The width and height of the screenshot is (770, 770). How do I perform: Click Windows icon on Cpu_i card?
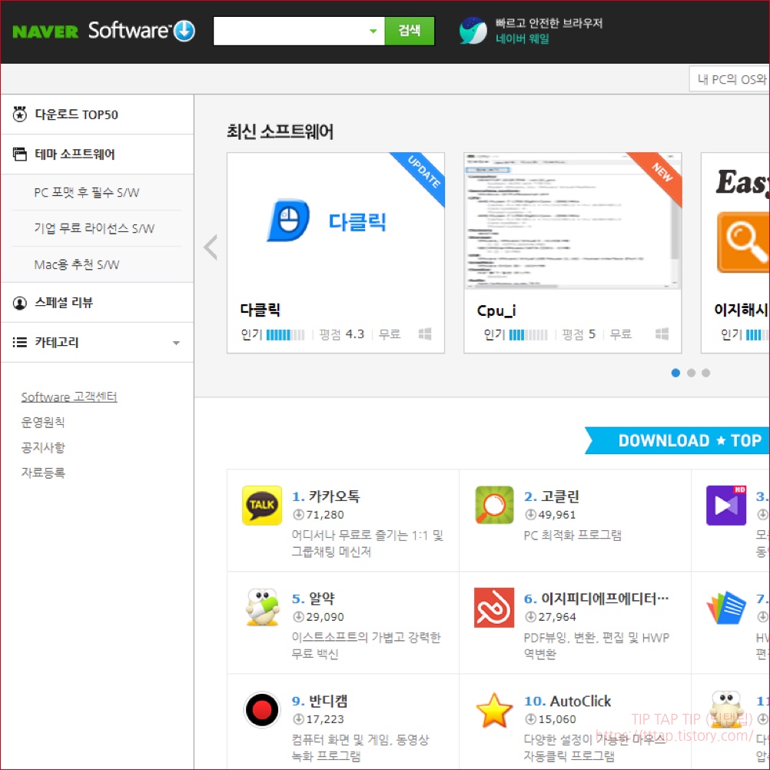(662, 334)
